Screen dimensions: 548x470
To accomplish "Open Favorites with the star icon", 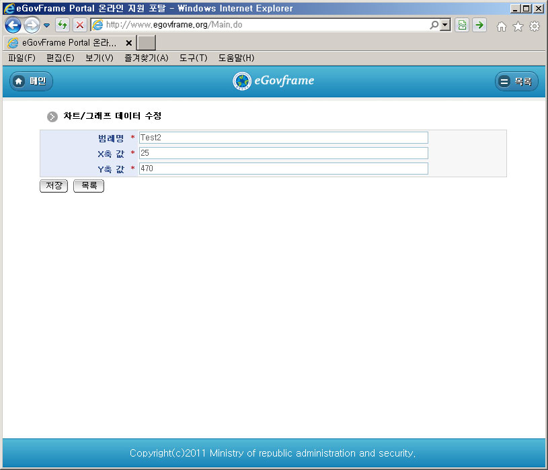I will (x=518, y=26).
